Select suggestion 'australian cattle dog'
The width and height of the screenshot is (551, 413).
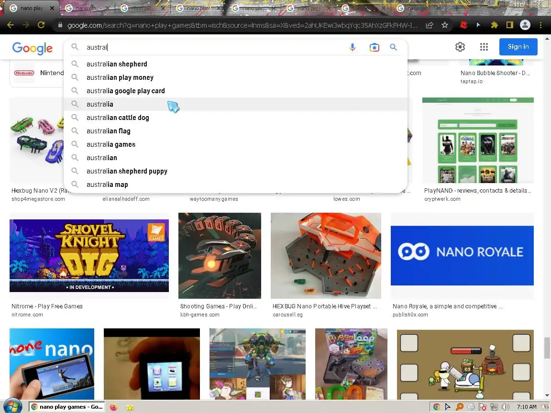tap(235, 117)
